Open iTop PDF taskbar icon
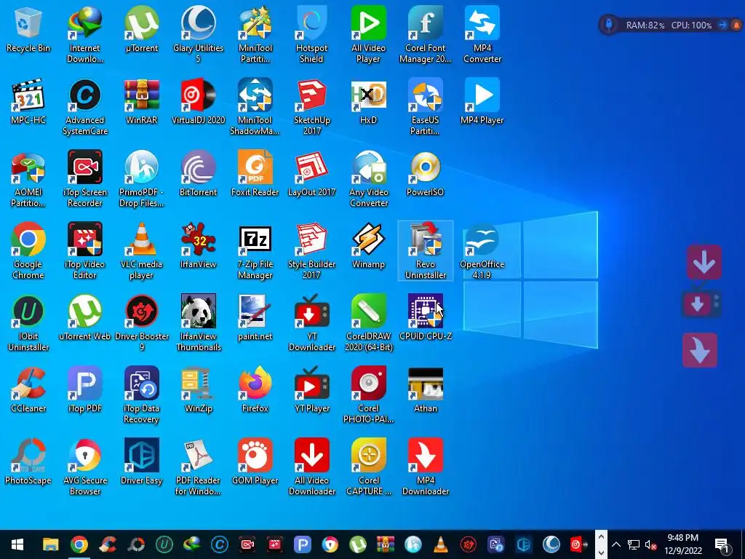Image resolution: width=745 pixels, height=559 pixels. tap(302, 544)
